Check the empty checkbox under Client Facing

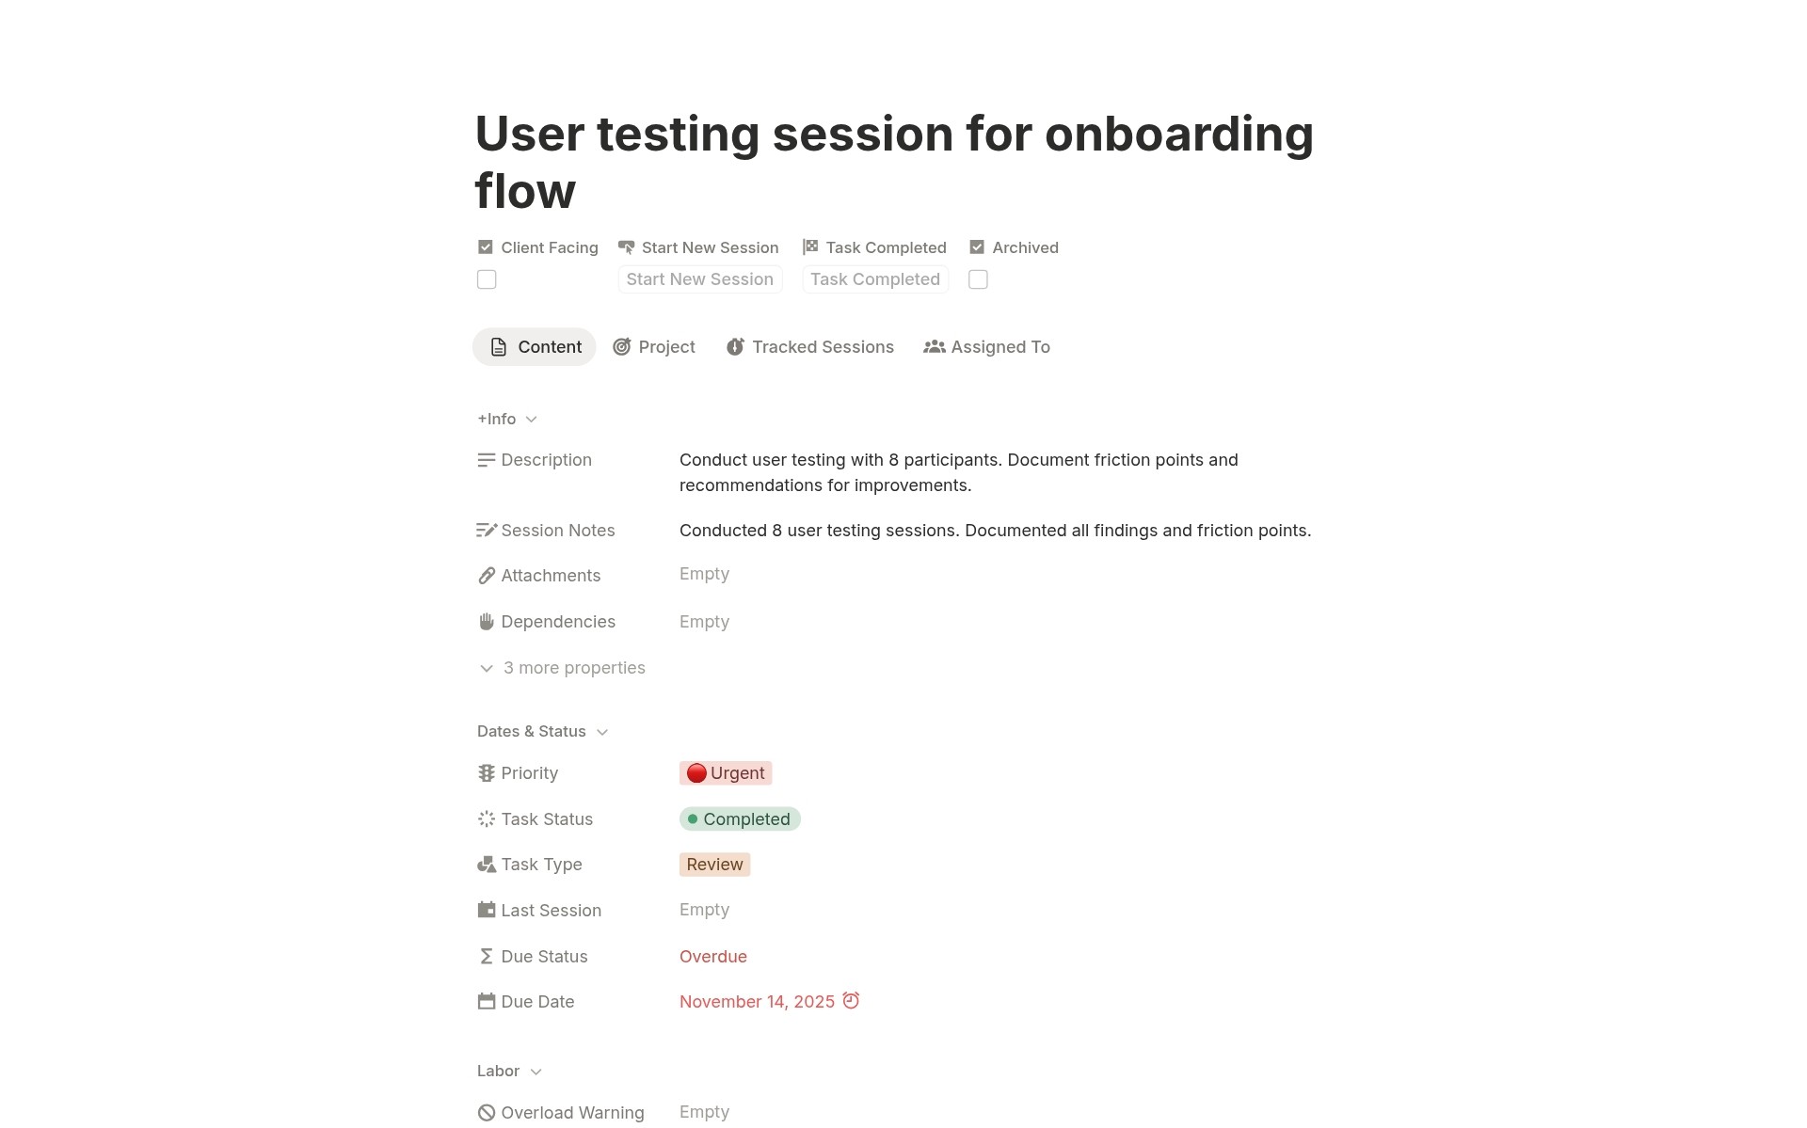point(486,278)
